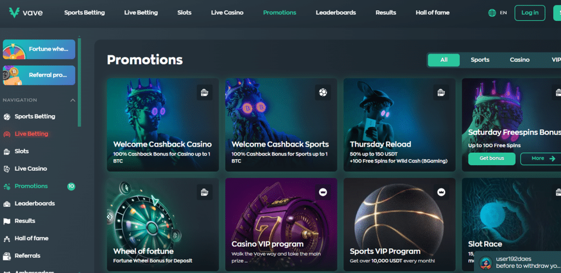Click More on Saturday Freespins Bonus card
Screen dimensions: 561x273
coord(541,159)
